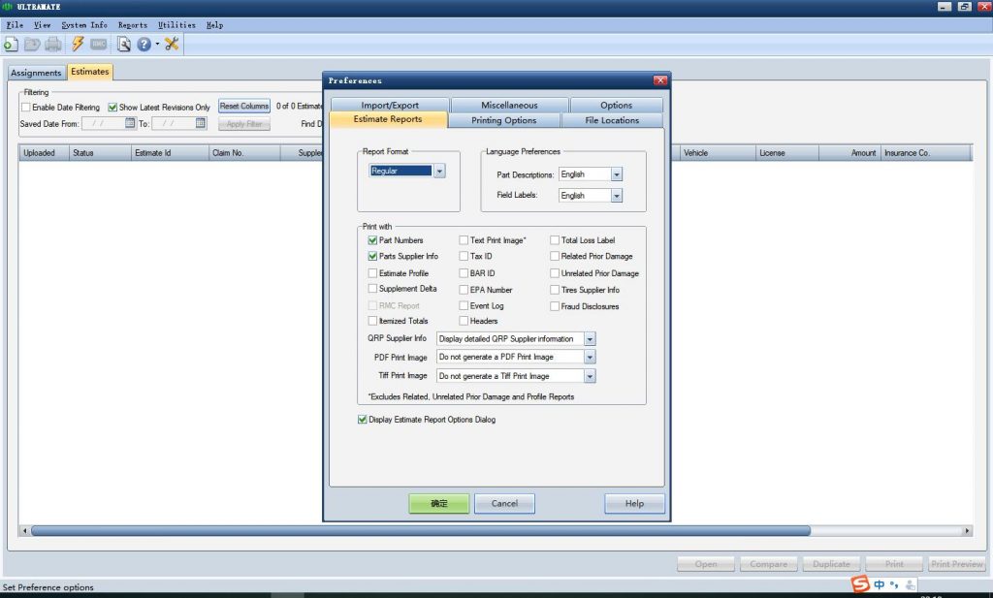Expand the Field Labels language dropdown

point(619,195)
